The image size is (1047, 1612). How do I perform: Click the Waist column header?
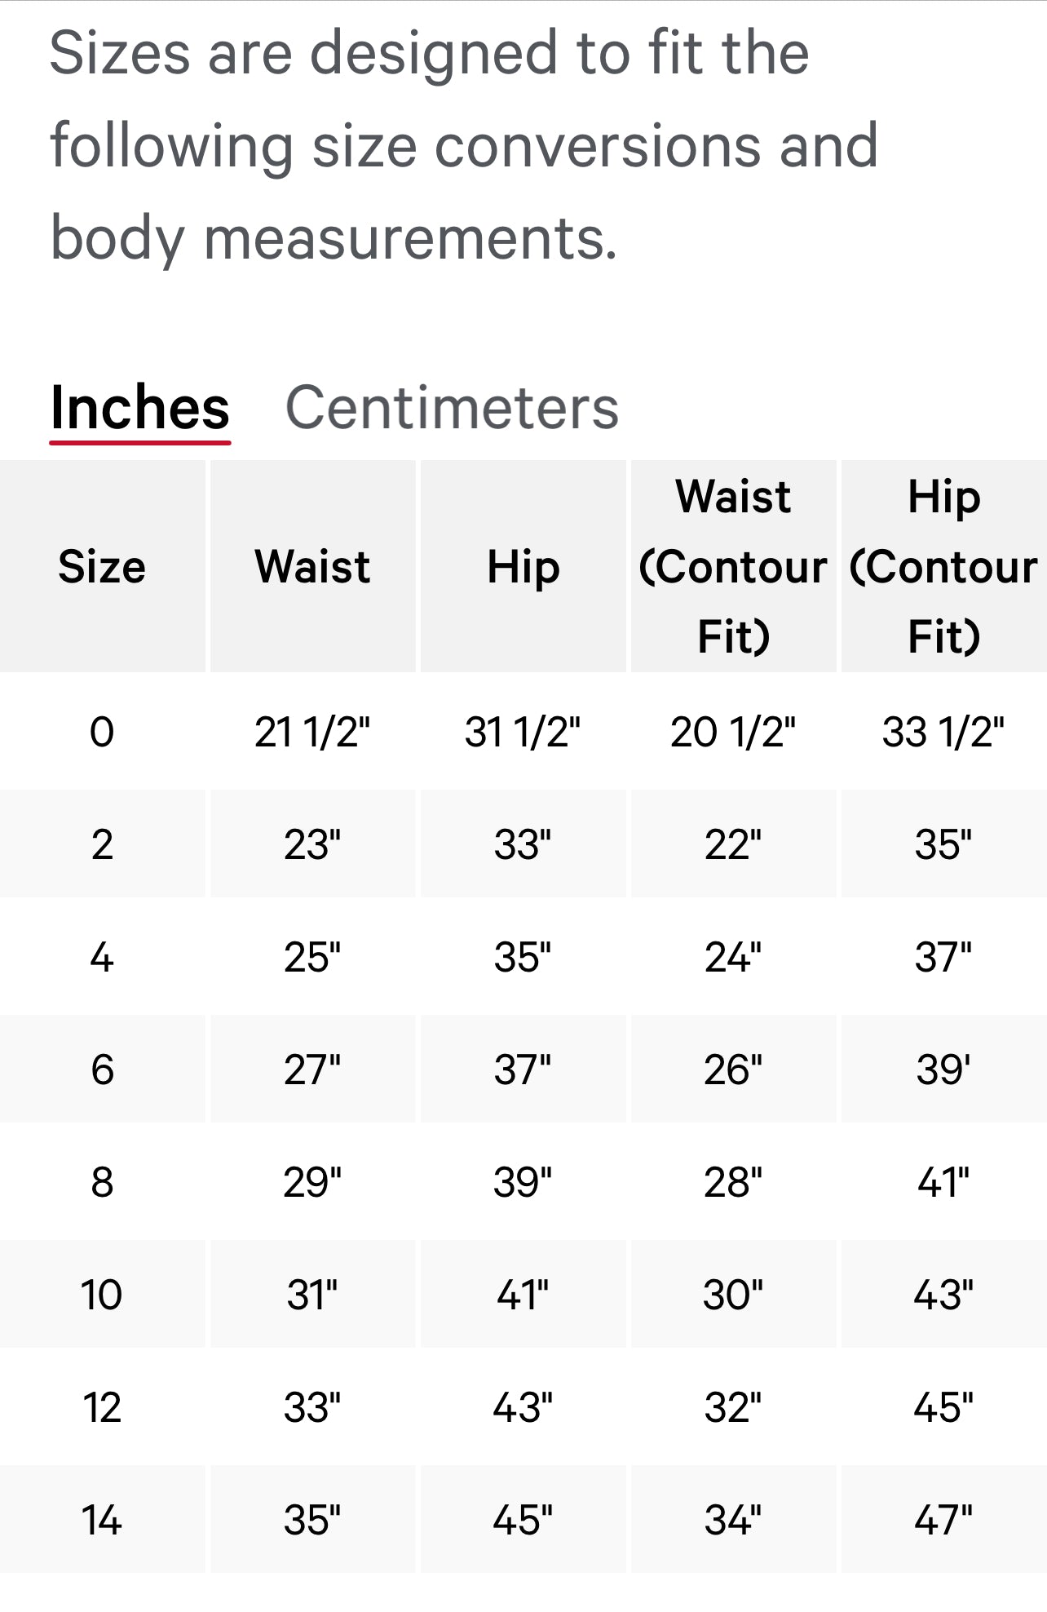point(314,569)
